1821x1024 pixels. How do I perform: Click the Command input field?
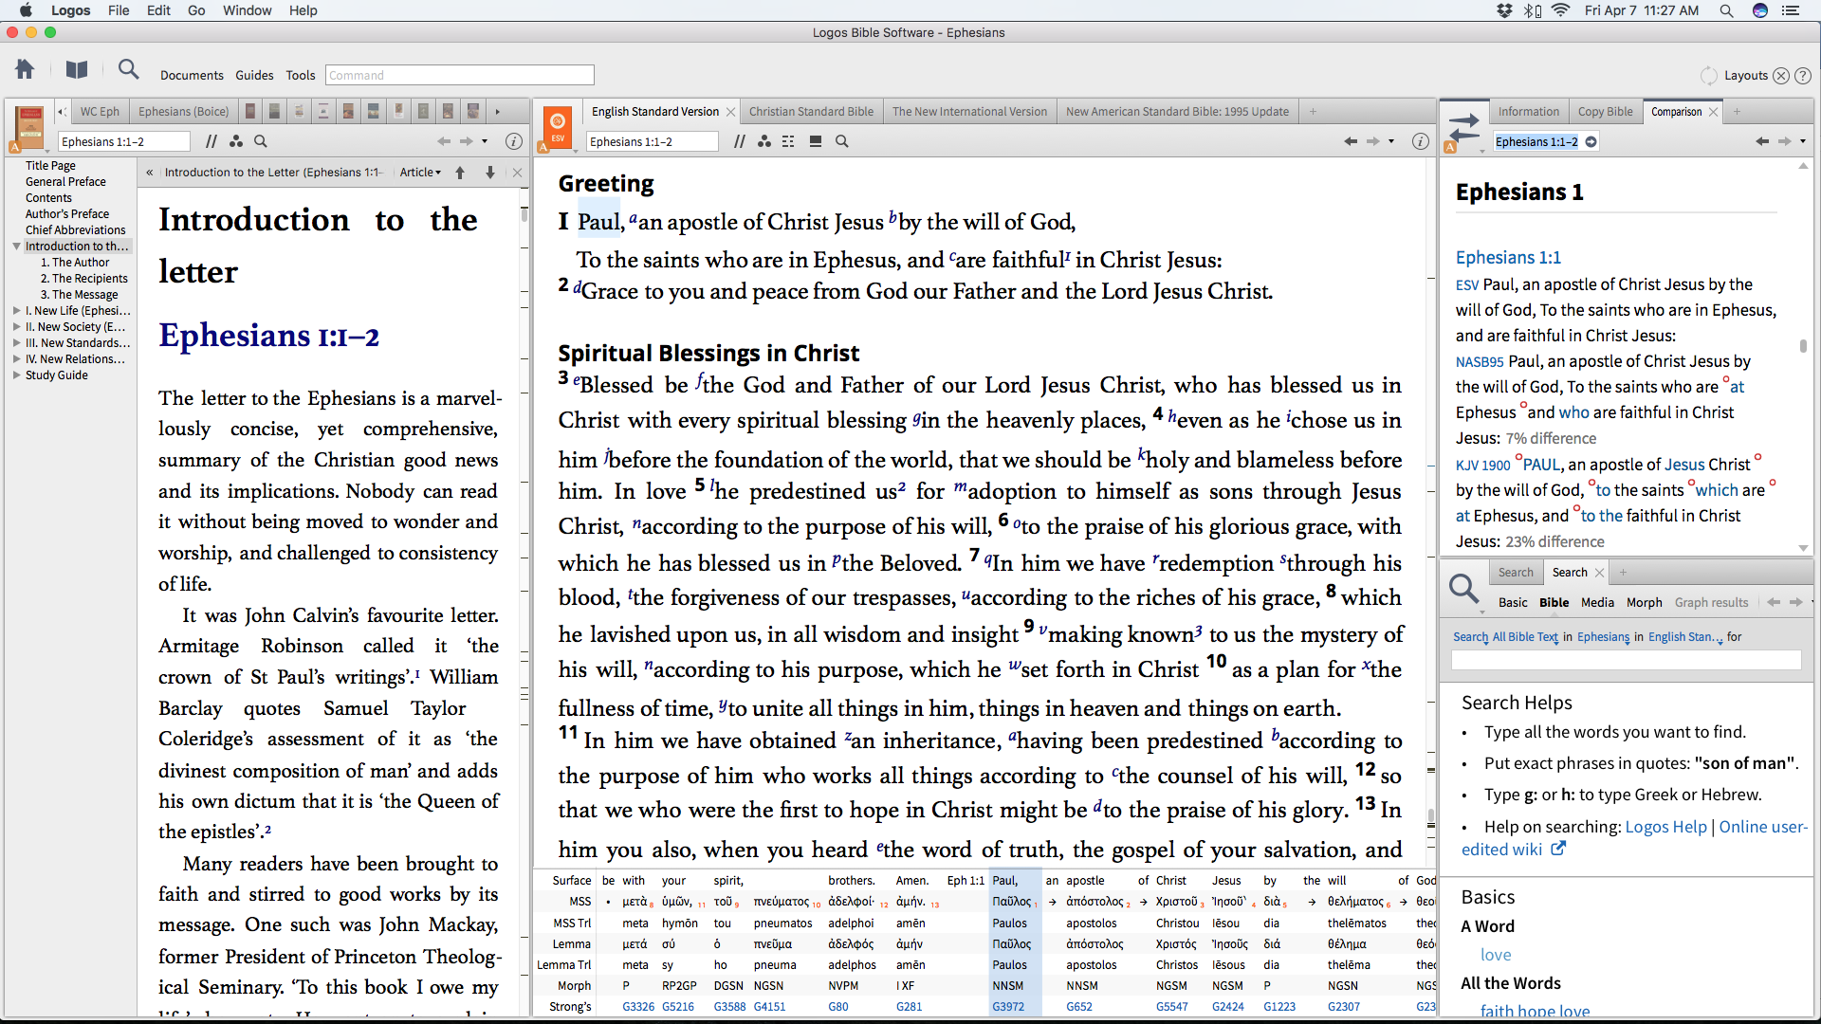(460, 75)
